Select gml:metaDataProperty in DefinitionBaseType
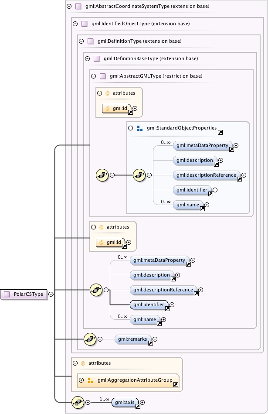Image resolution: width=268 pixels, height=414 pixels. [159, 260]
